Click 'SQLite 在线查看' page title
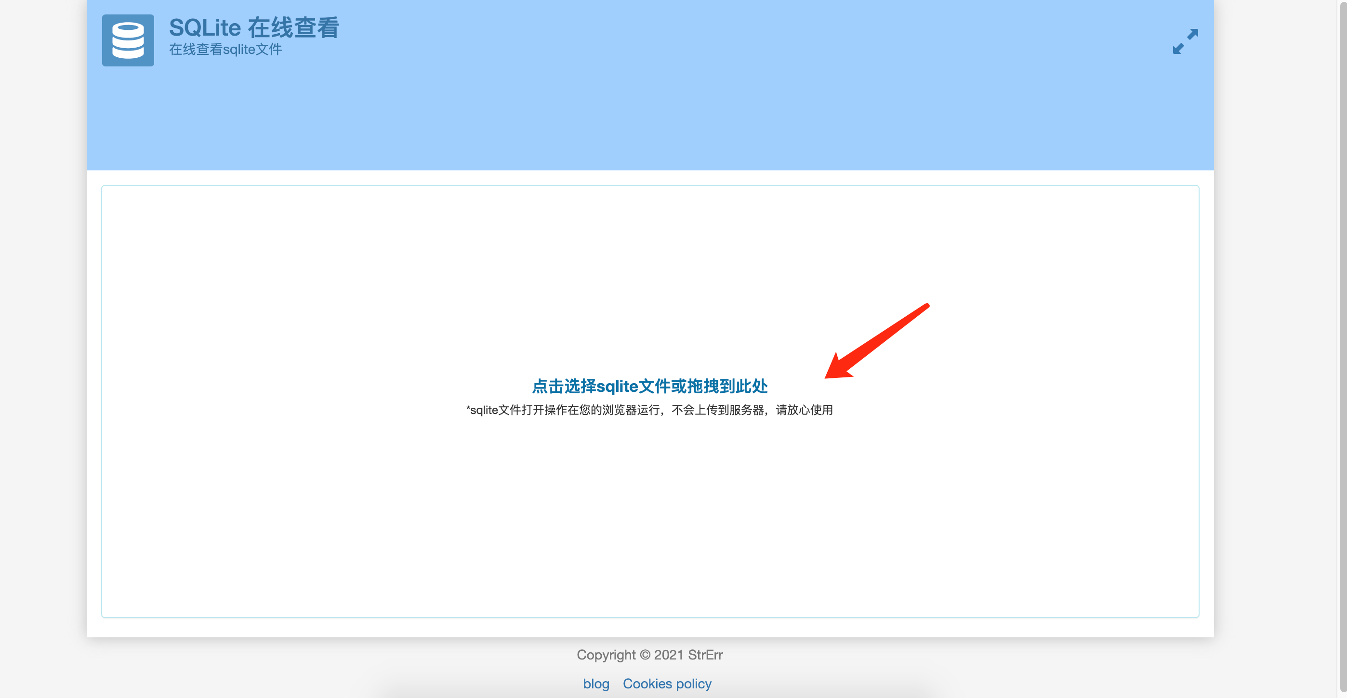 pyautogui.click(x=254, y=27)
